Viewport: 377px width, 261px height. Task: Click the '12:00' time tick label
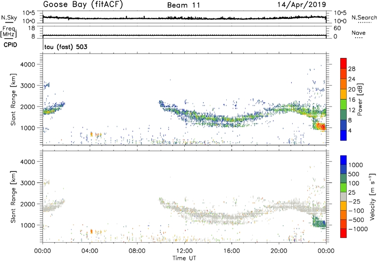click(x=184, y=251)
